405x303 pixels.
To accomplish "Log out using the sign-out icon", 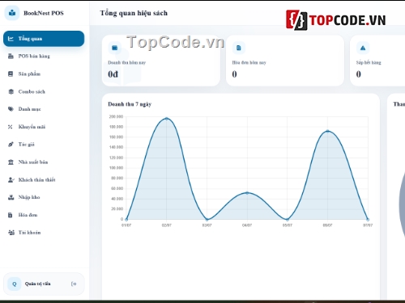I will click(74, 284).
